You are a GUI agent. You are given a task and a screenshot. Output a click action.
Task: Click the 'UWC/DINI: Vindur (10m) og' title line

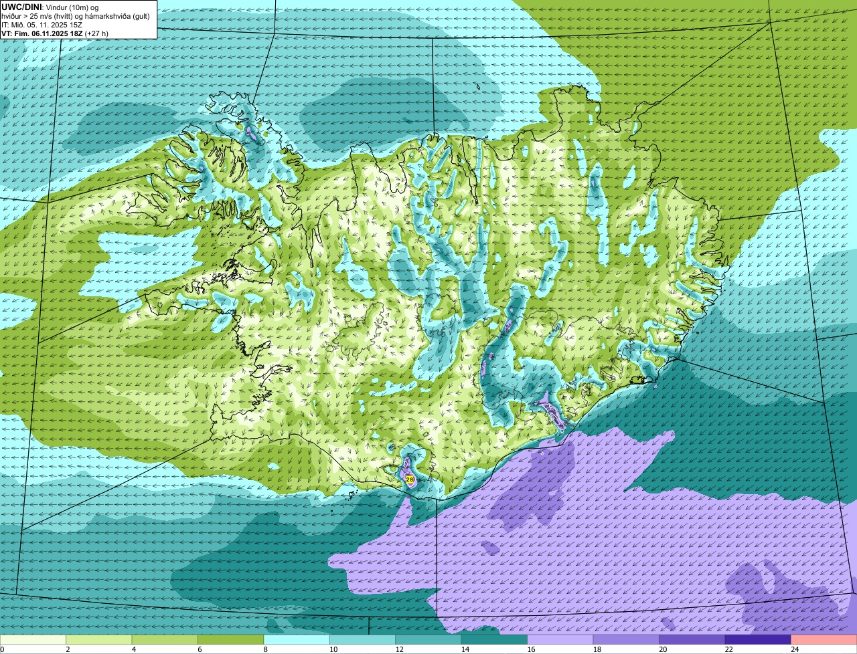50,7
